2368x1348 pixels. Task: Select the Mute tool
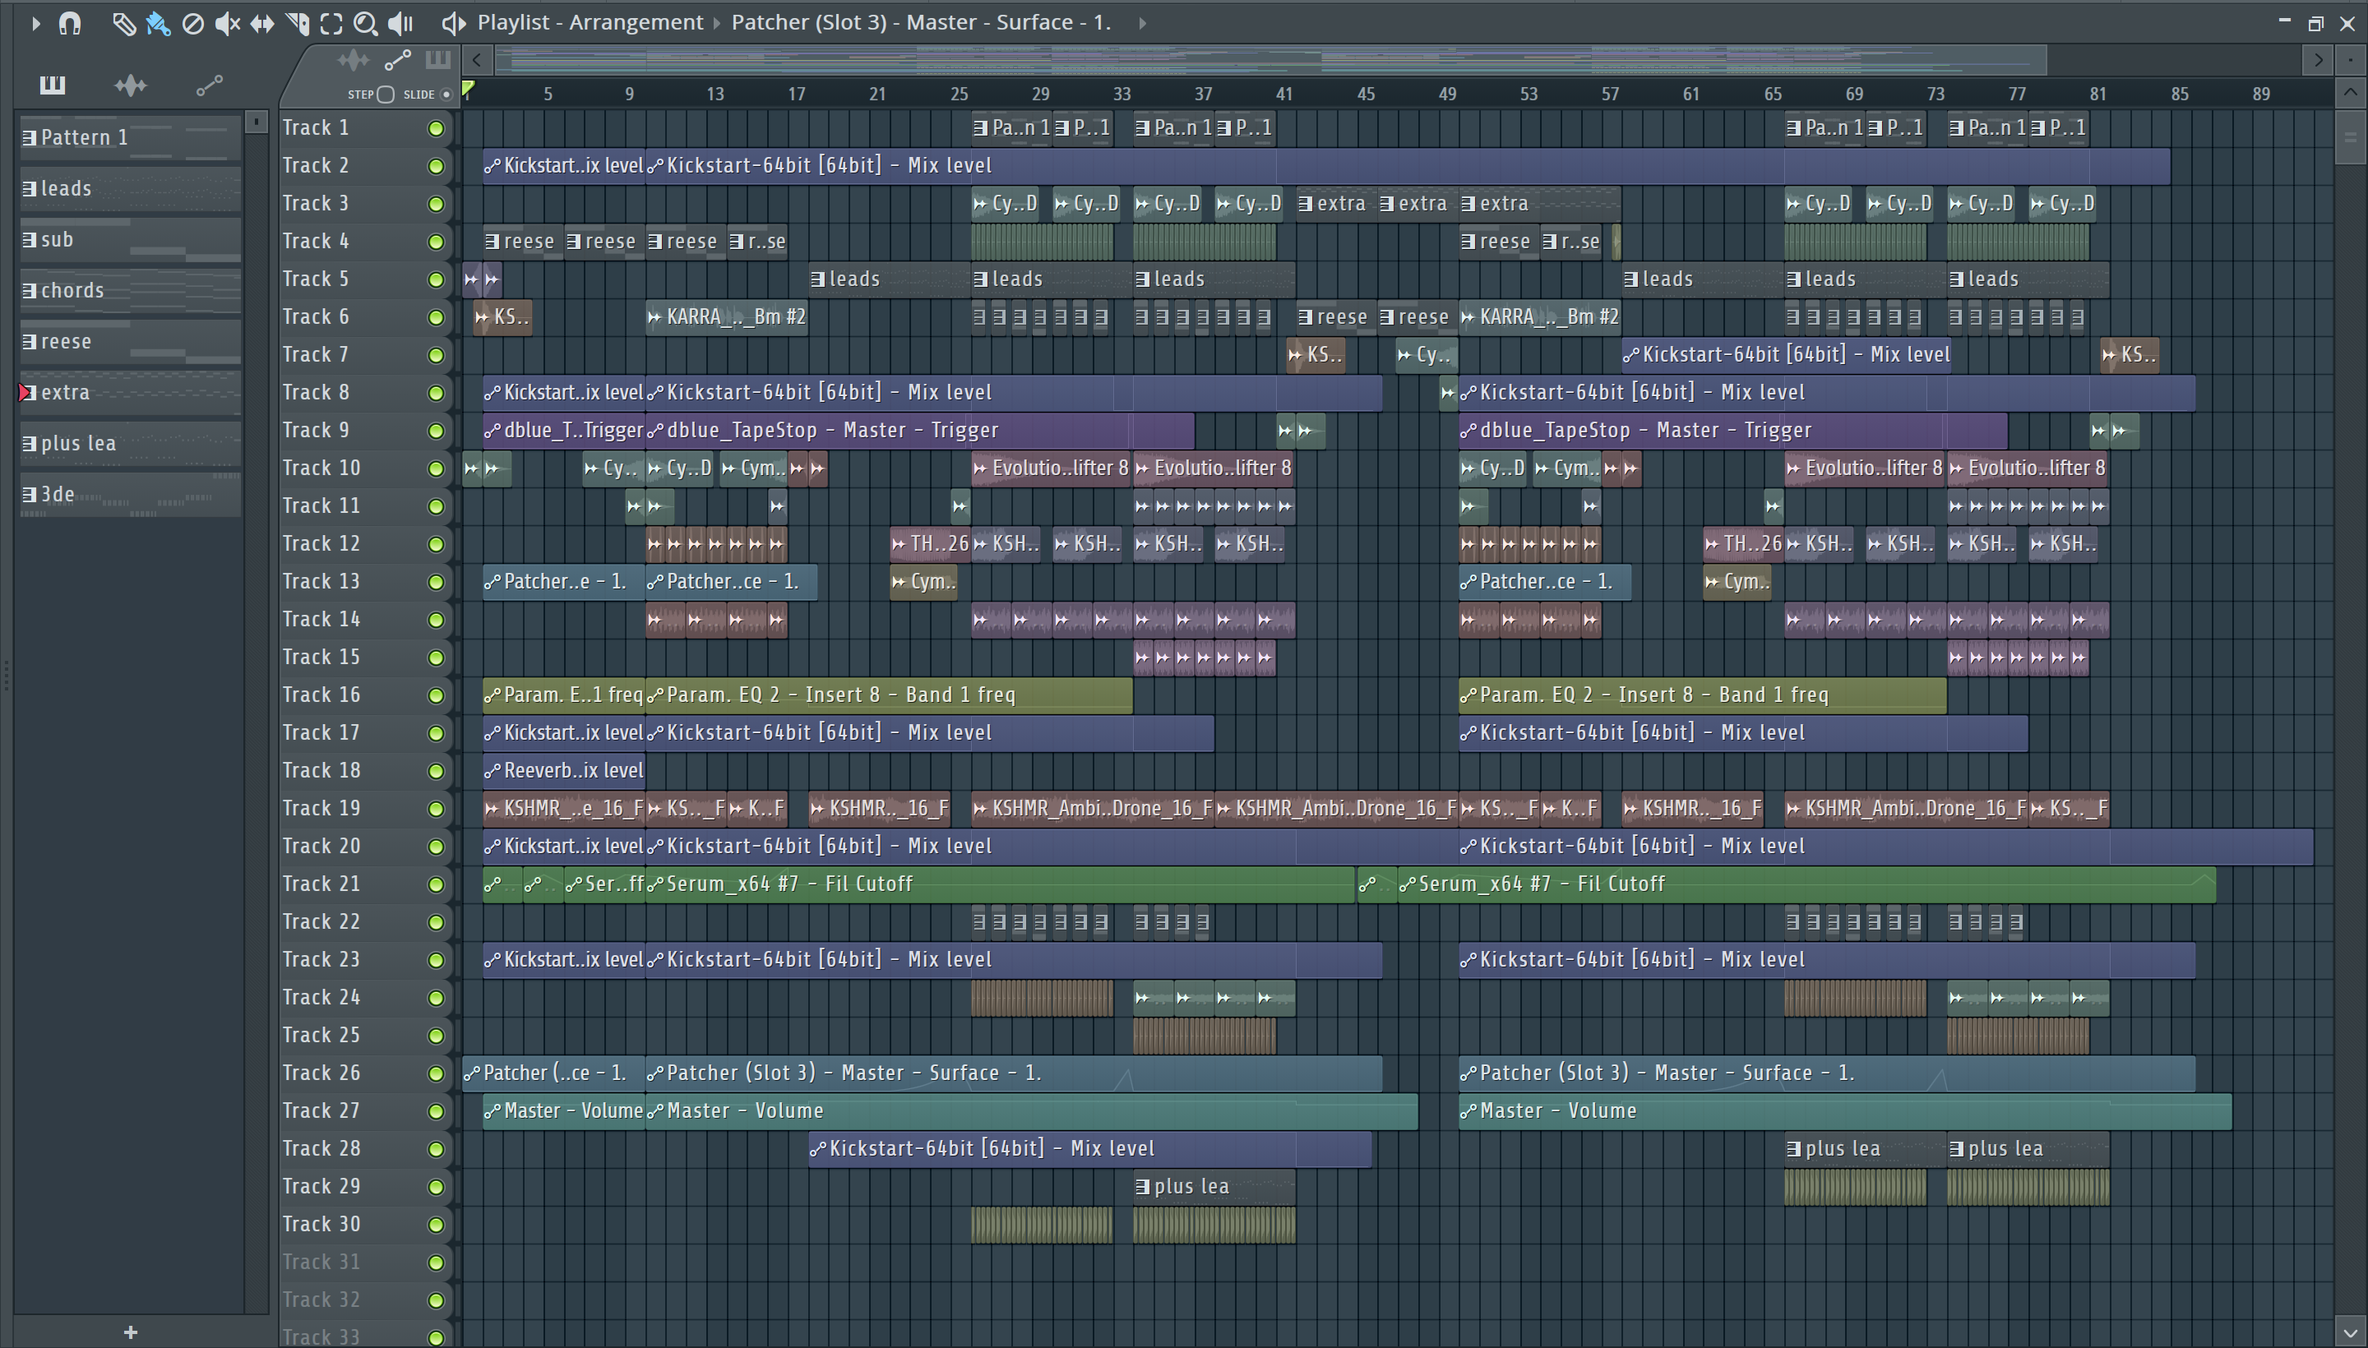pos(227,23)
